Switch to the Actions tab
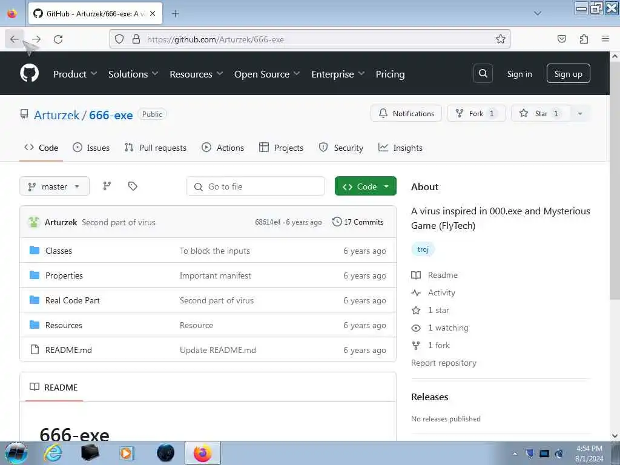Screen dimensions: 620x465 223,148
